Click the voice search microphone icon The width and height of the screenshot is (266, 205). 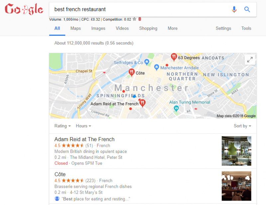point(234,10)
